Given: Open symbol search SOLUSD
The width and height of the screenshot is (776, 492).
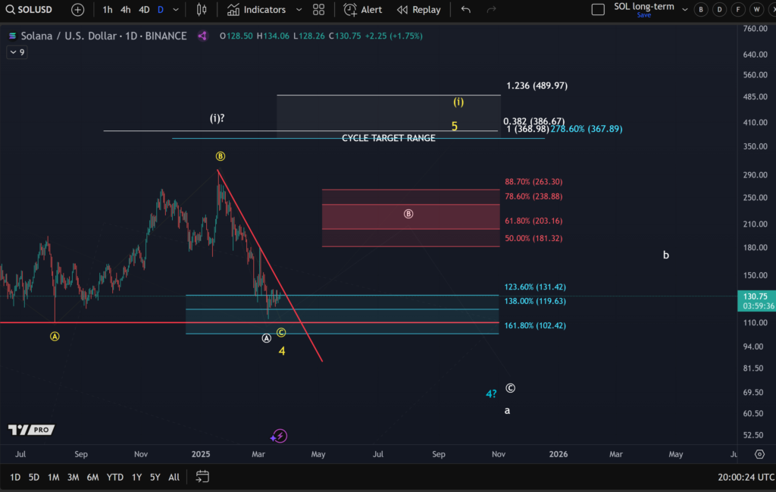Looking at the screenshot, I should click(x=29, y=9).
